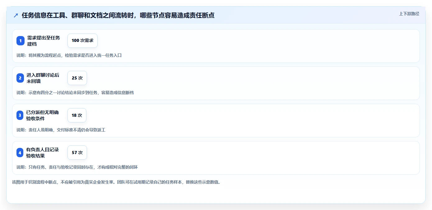432x210 pixels.
Task: Select step label '需求提出至任务建档'
Action: [x=44, y=41]
